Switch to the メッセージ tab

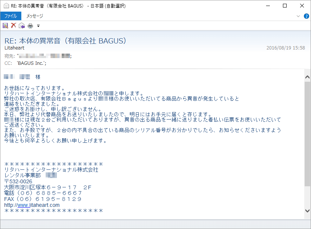(x=35, y=16)
